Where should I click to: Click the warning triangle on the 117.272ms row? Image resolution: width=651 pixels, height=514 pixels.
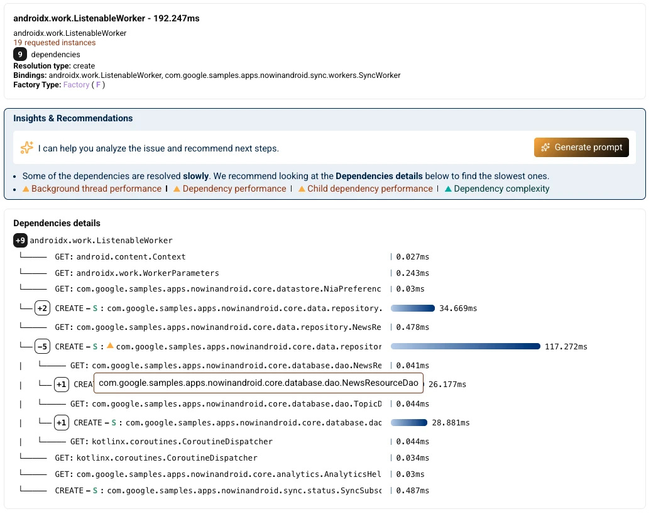tap(110, 346)
